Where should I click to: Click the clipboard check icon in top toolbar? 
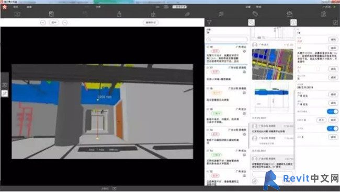[x=153, y=14]
